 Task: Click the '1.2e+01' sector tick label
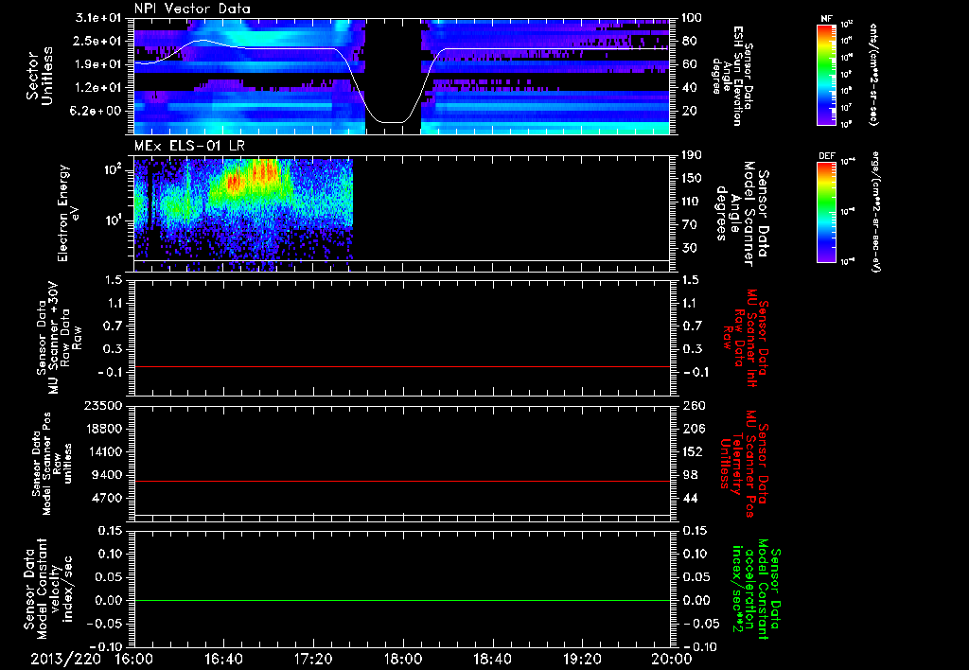pos(98,88)
